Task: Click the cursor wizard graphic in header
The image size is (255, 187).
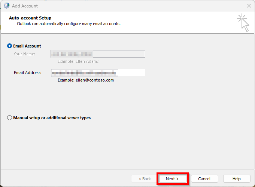Action: tap(243, 22)
